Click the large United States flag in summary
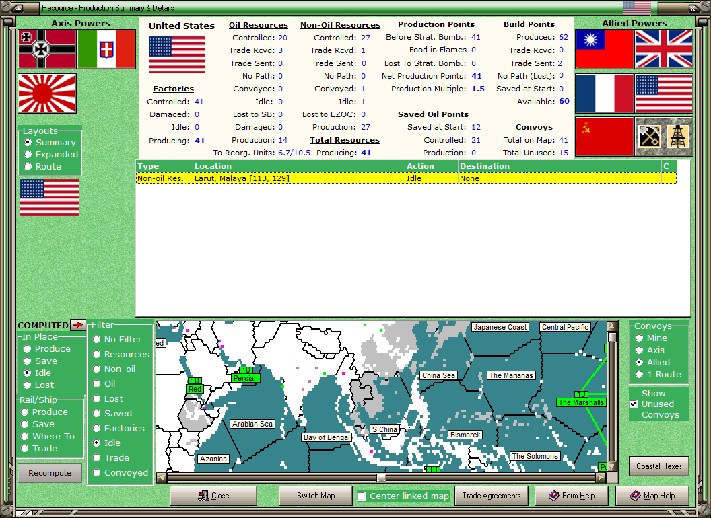This screenshot has width=711, height=518. tap(177, 55)
